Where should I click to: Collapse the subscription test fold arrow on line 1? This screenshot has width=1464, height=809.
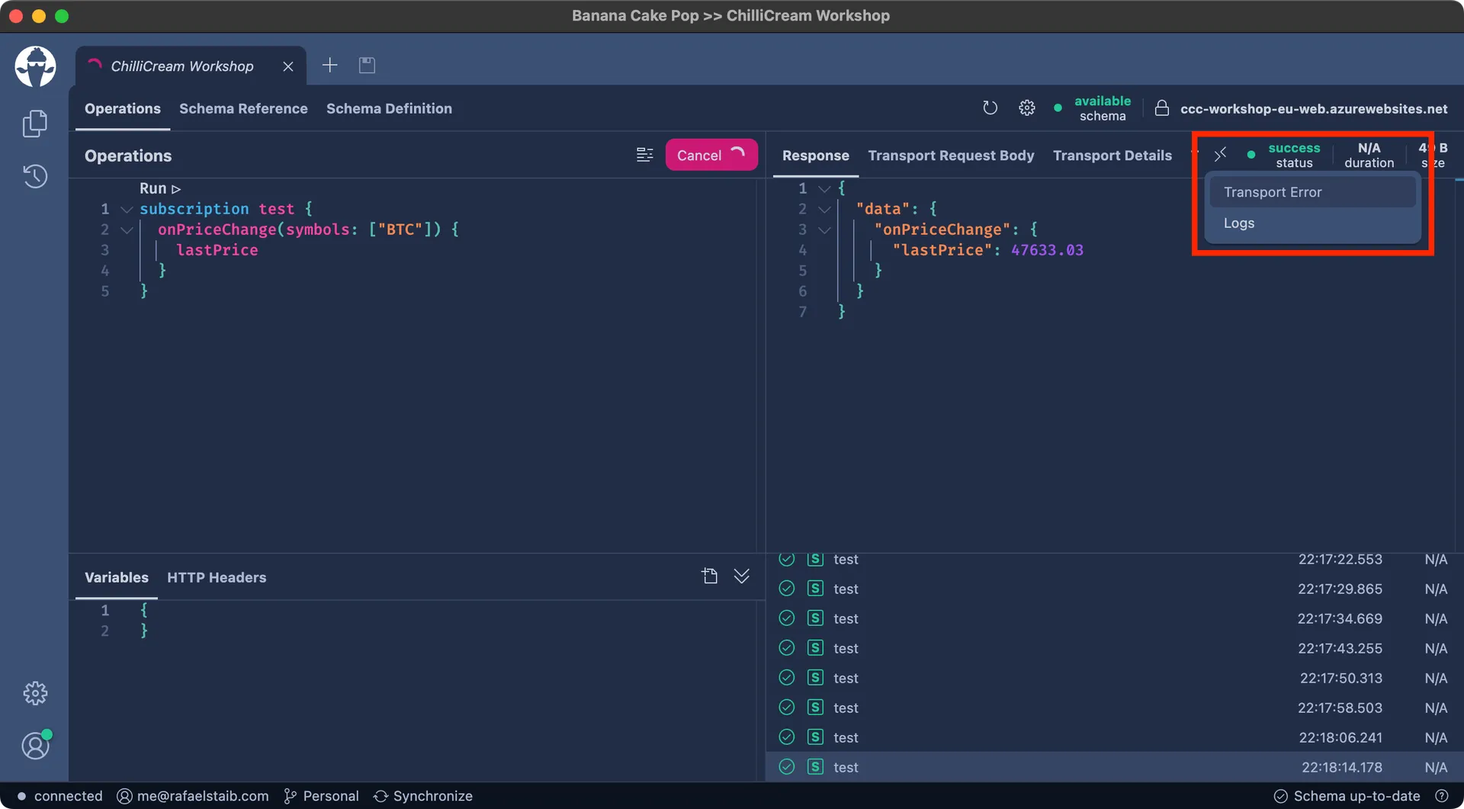coord(127,209)
